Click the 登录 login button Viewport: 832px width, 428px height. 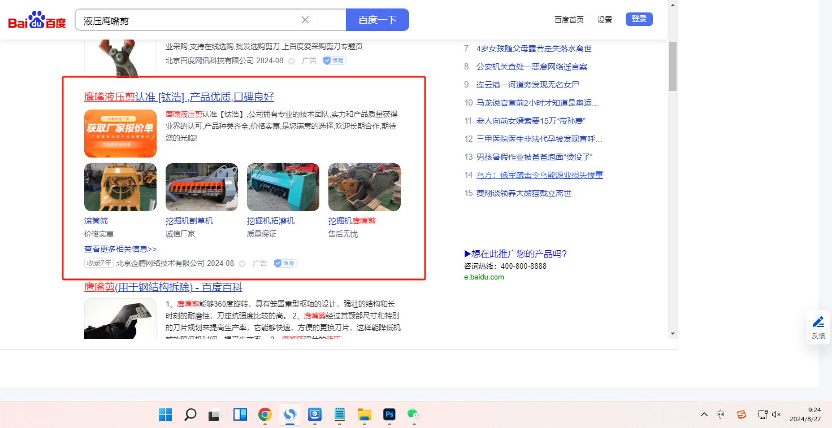click(x=639, y=19)
